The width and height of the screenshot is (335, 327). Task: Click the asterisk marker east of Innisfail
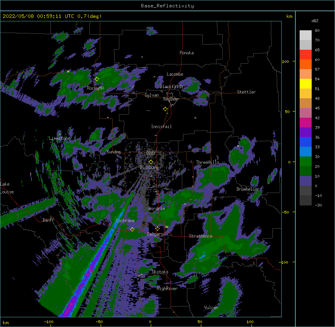tap(195, 118)
